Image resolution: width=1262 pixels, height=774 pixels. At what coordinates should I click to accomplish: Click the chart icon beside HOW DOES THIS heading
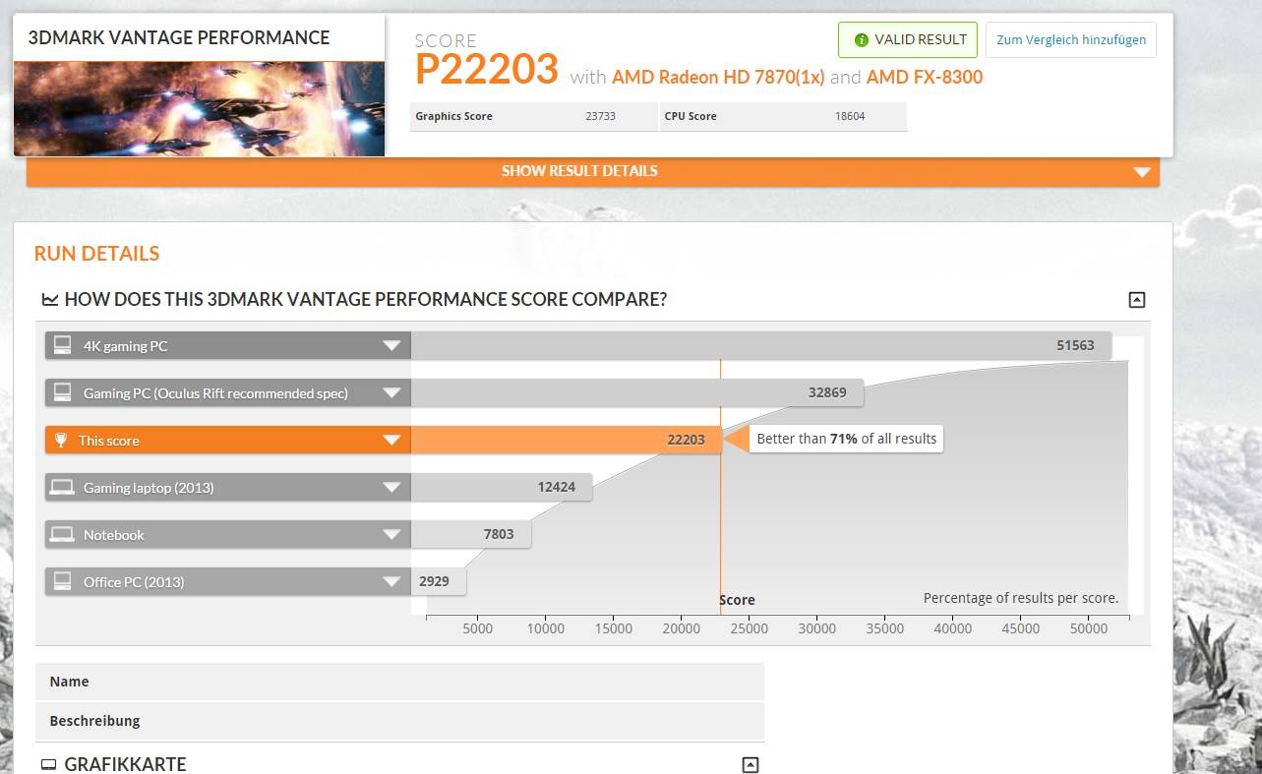point(50,300)
